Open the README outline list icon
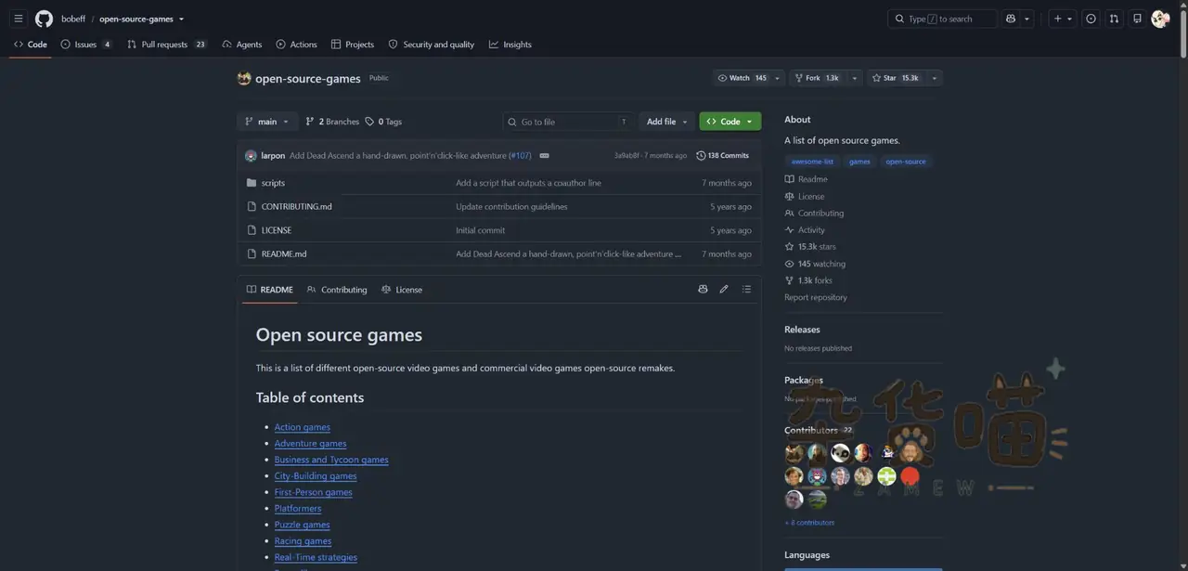The height and width of the screenshot is (571, 1188). click(x=746, y=290)
